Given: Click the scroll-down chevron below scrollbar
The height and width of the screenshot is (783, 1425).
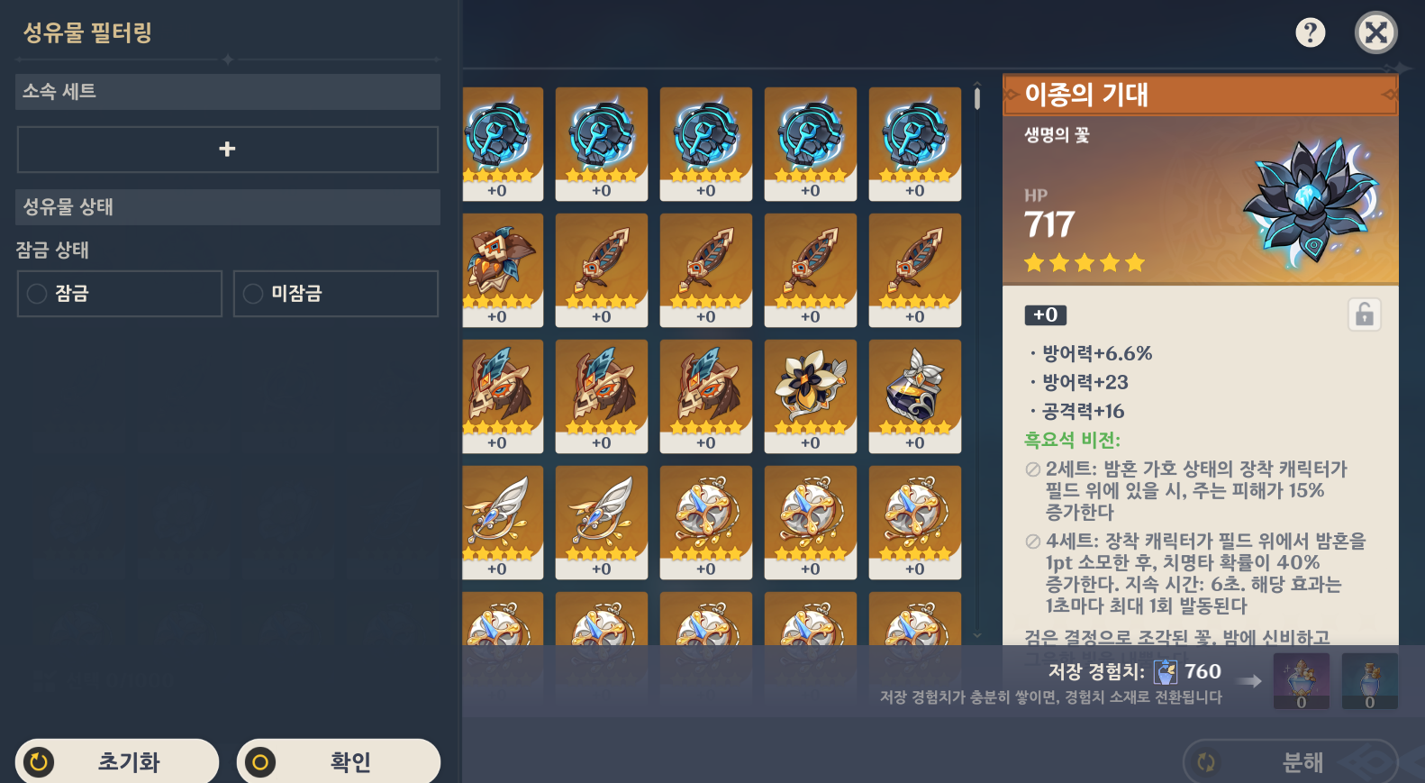Looking at the screenshot, I should click(x=977, y=635).
